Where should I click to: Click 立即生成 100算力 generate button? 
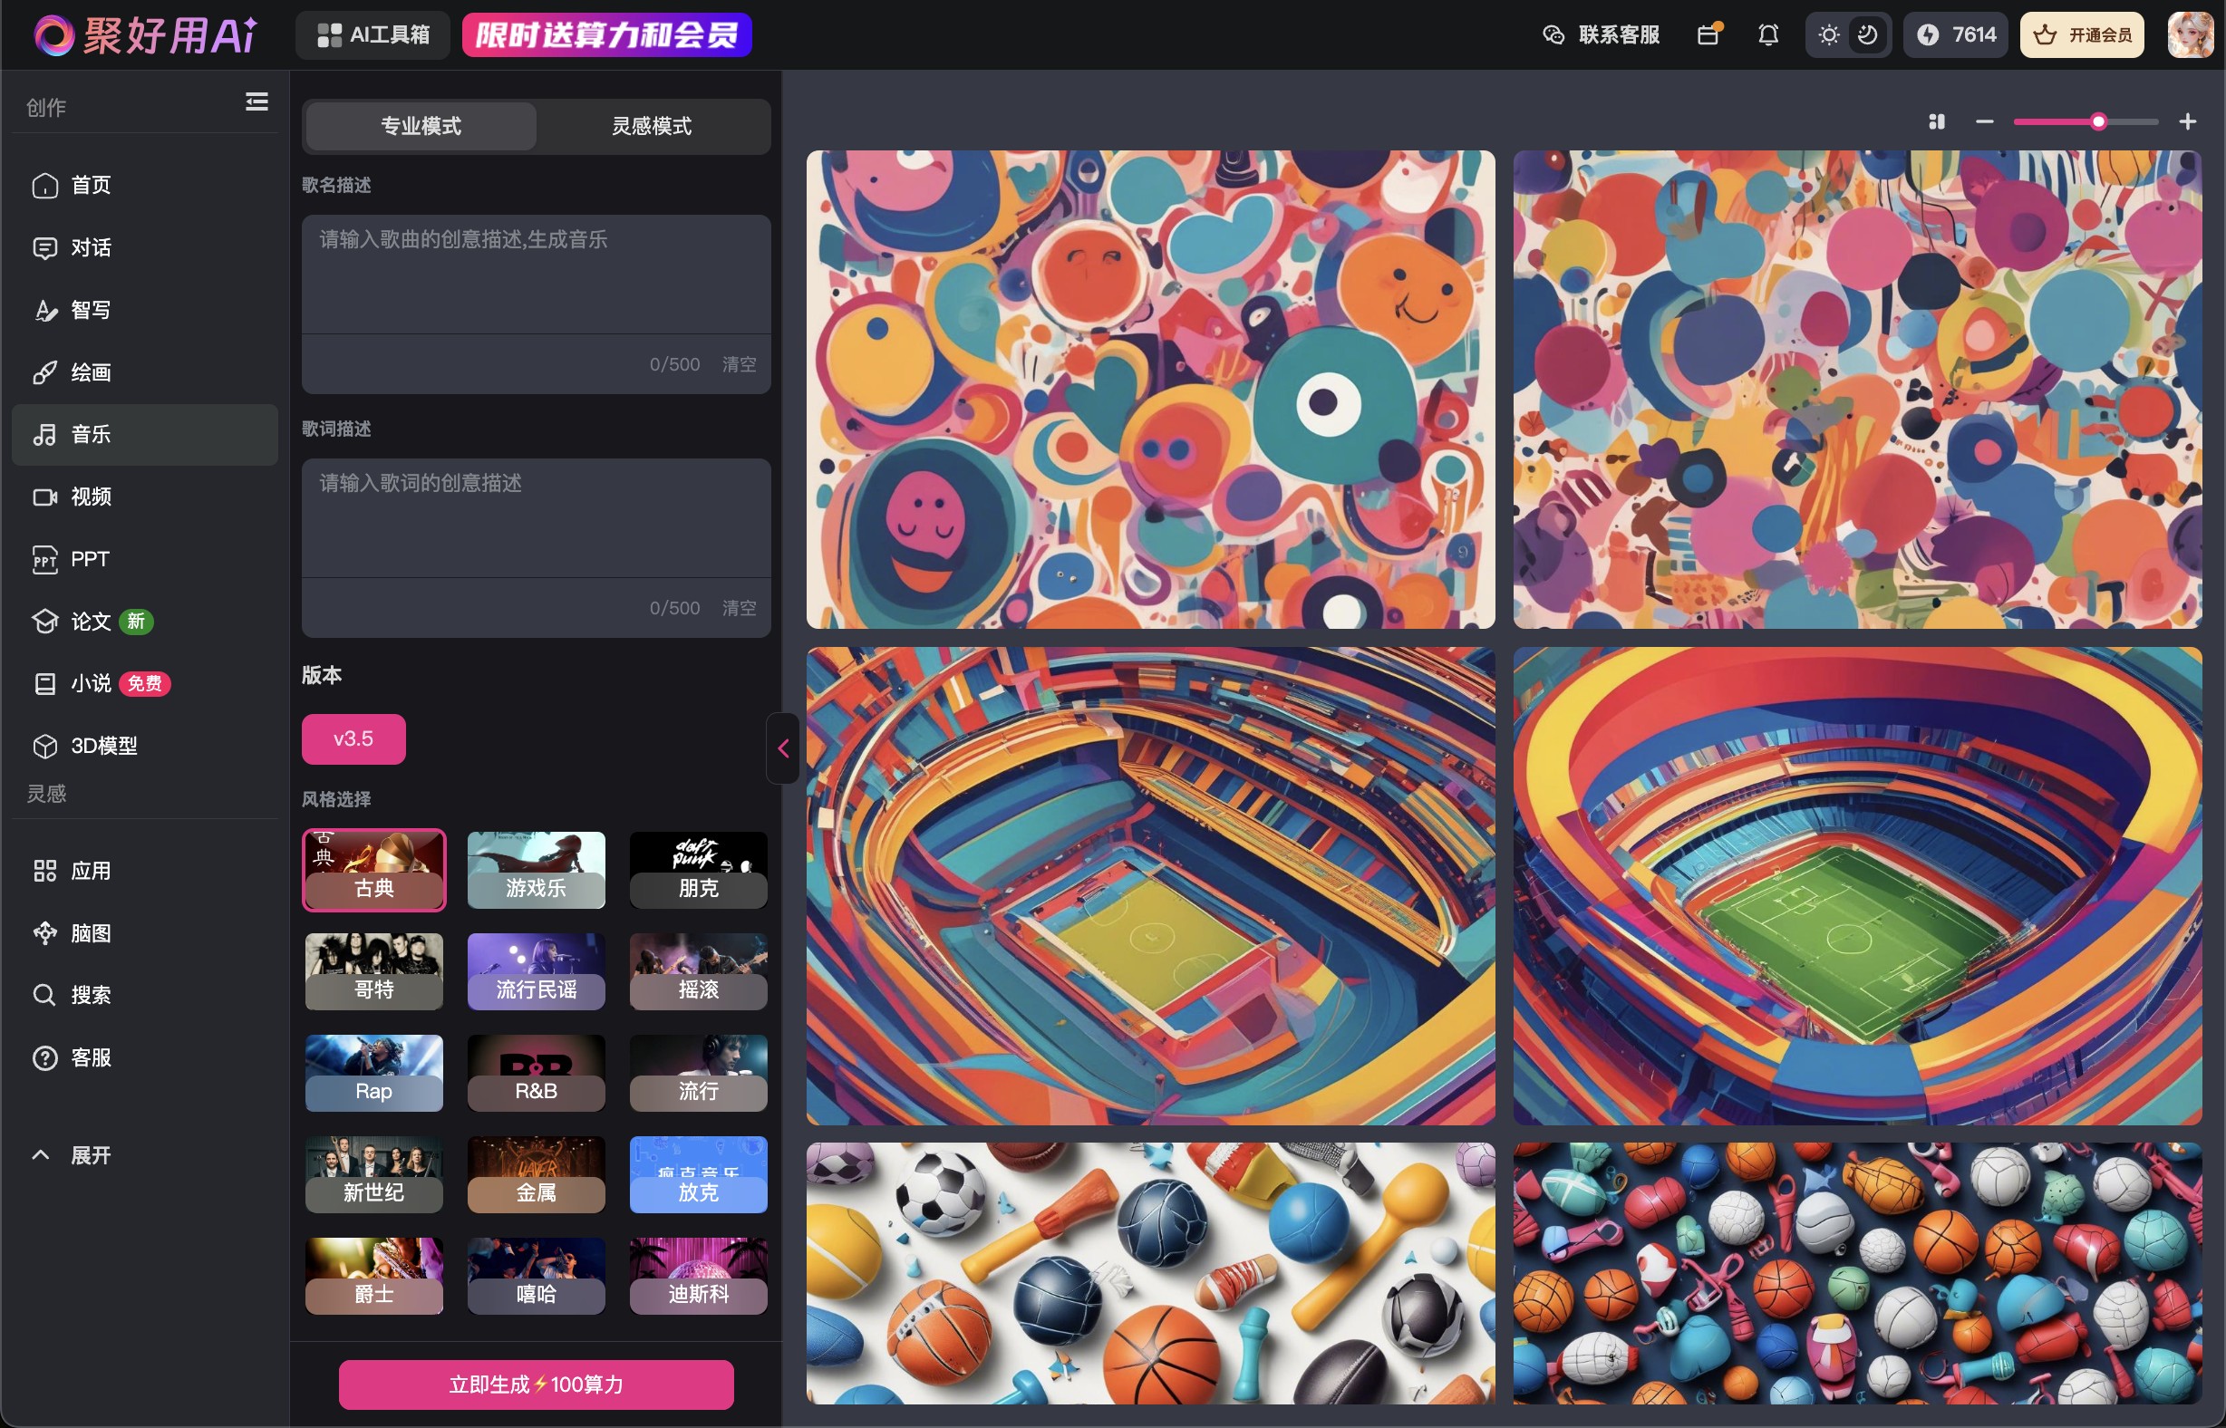pyautogui.click(x=536, y=1385)
